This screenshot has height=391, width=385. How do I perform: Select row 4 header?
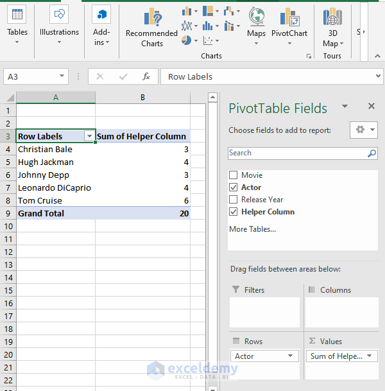click(8, 150)
